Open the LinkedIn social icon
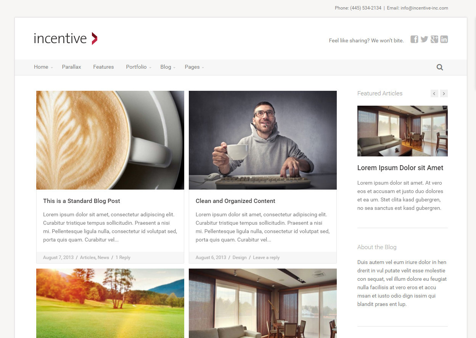This screenshot has height=338, width=476. [444, 39]
